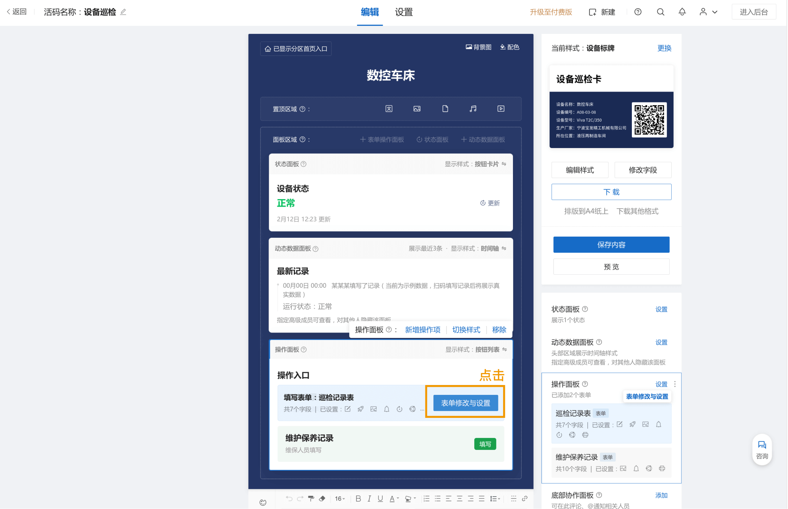Image resolution: width=788 pixels, height=509 pixels.
Task: Insert video in the 置顶区域
Action: pos(501,109)
